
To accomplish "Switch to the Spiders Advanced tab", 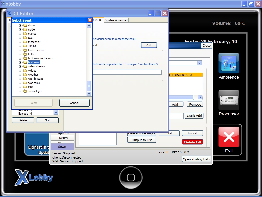I will point(116,20).
